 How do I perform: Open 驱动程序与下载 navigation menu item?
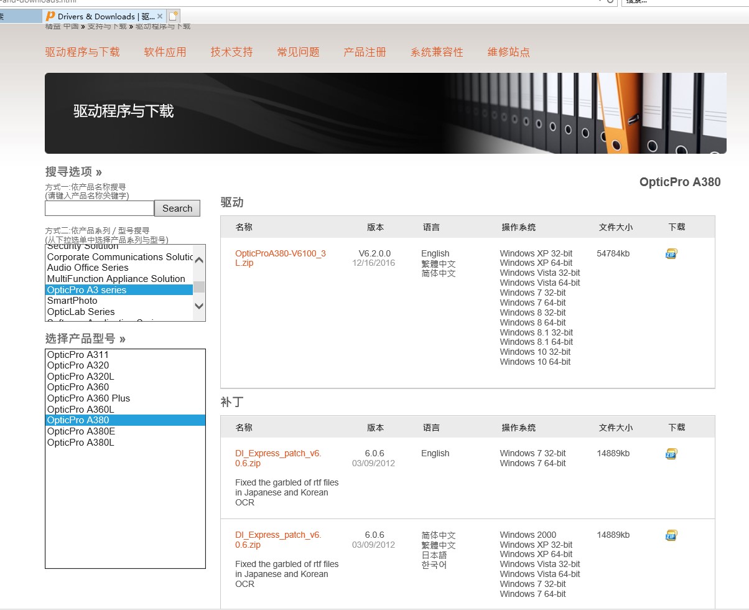[x=82, y=52]
